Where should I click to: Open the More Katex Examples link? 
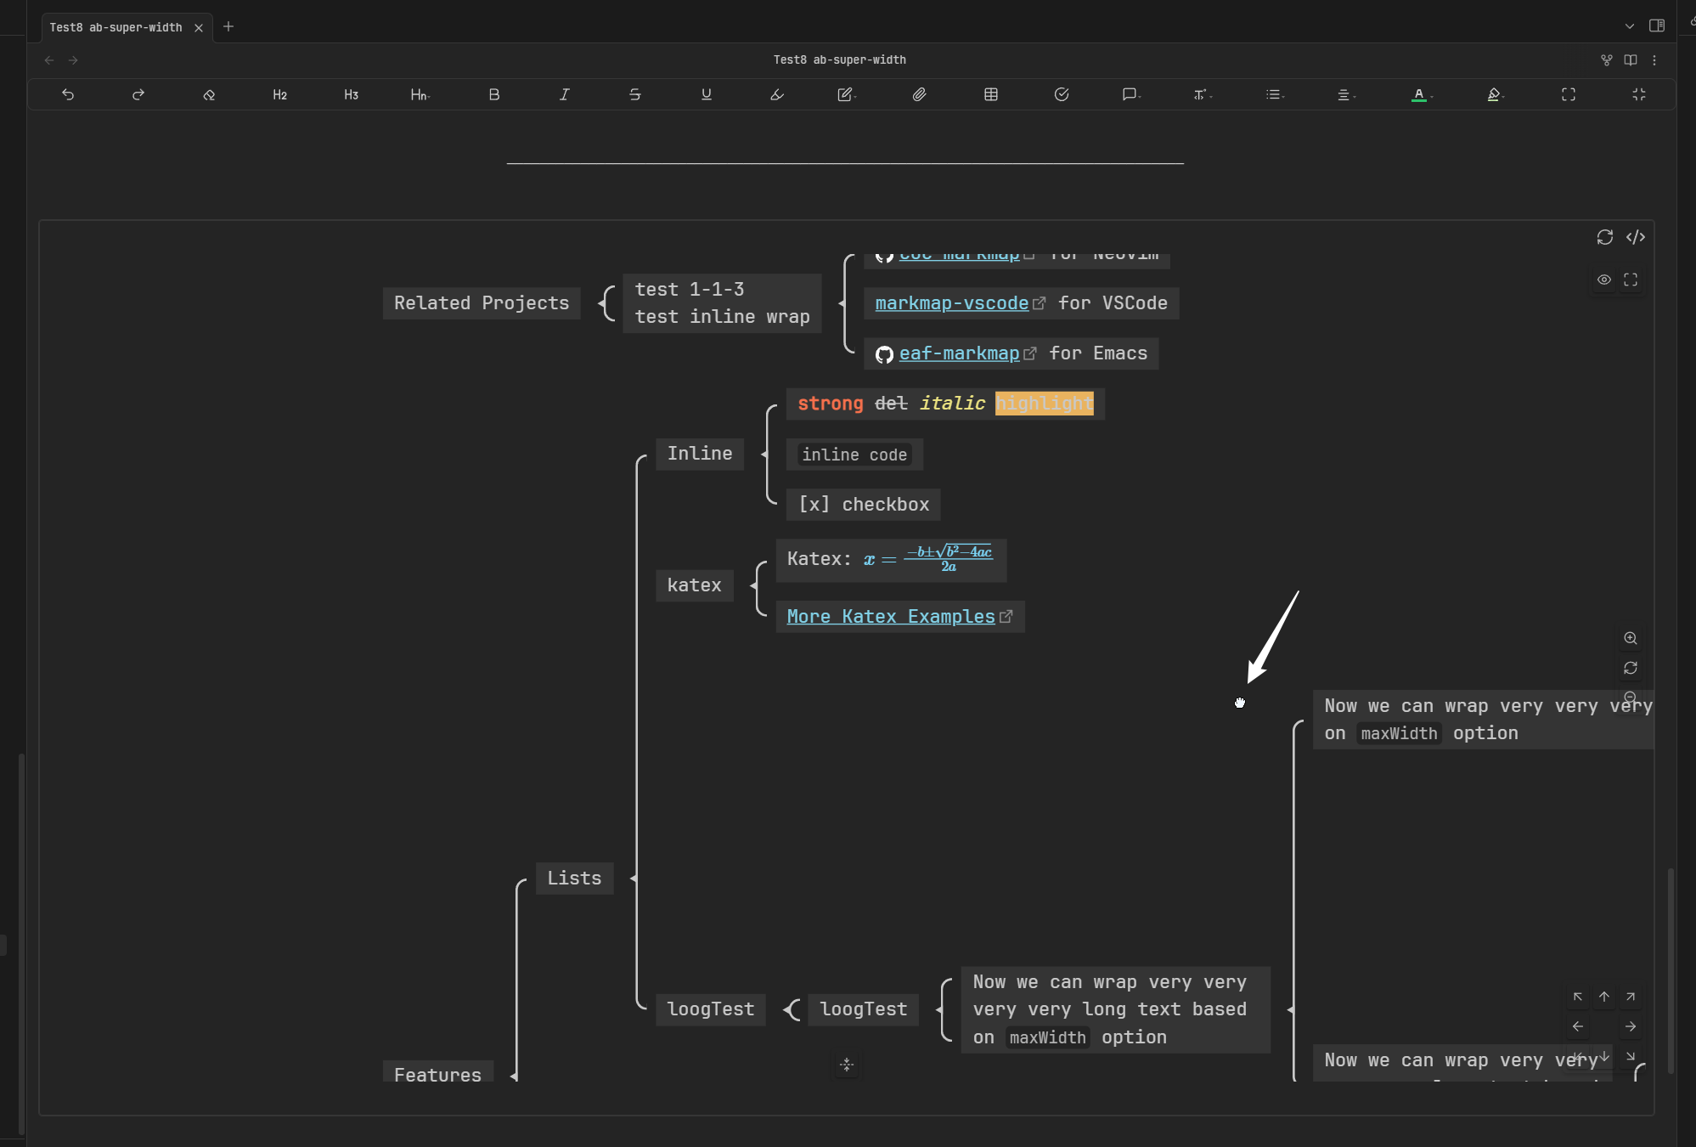pyautogui.click(x=890, y=617)
